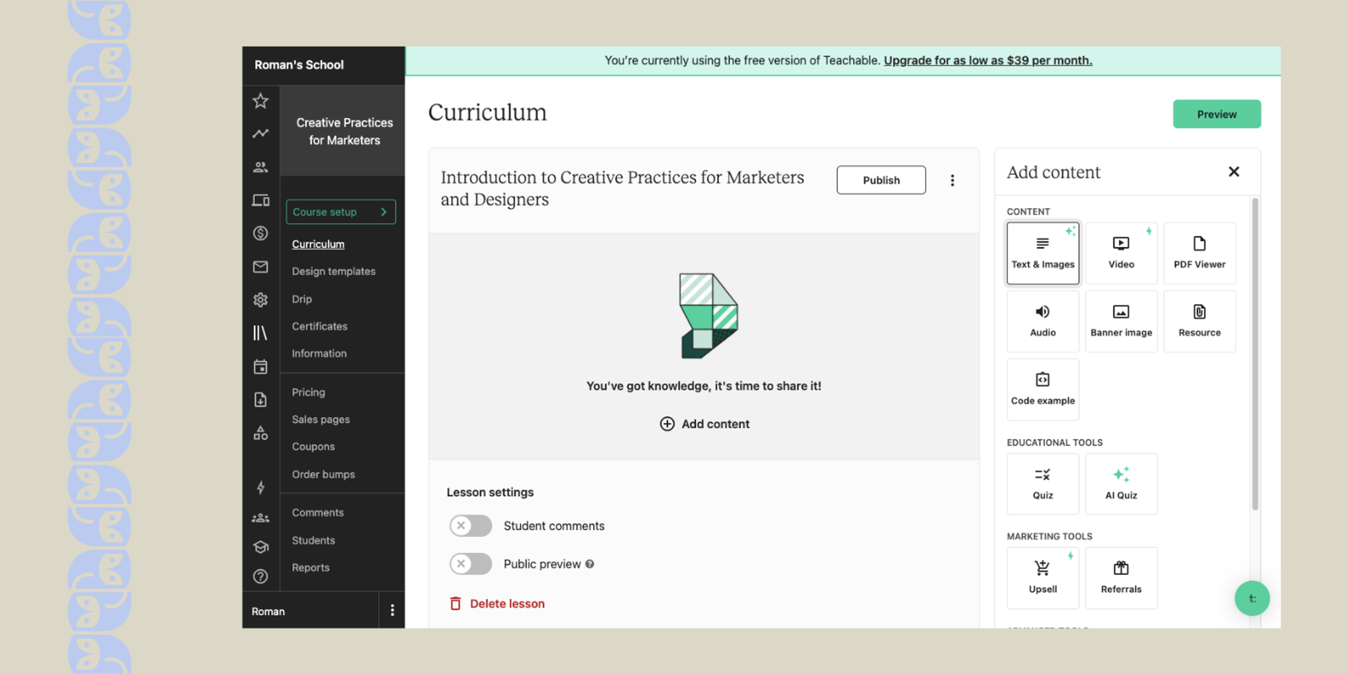The width and height of the screenshot is (1348, 674).
Task: Open the Drip menu item
Action: (302, 299)
